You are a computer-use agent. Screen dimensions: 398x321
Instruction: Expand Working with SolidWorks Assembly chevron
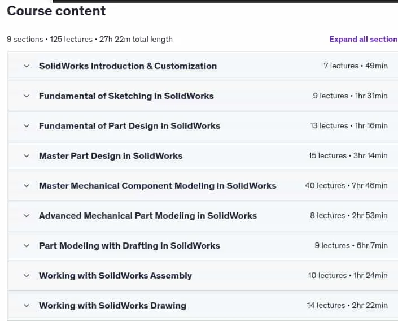[27, 276]
